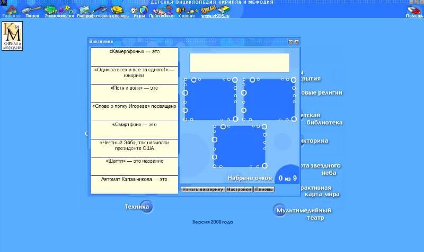Select question «Петя и волк» — это
This screenshot has width=424, height=252.
(135, 94)
